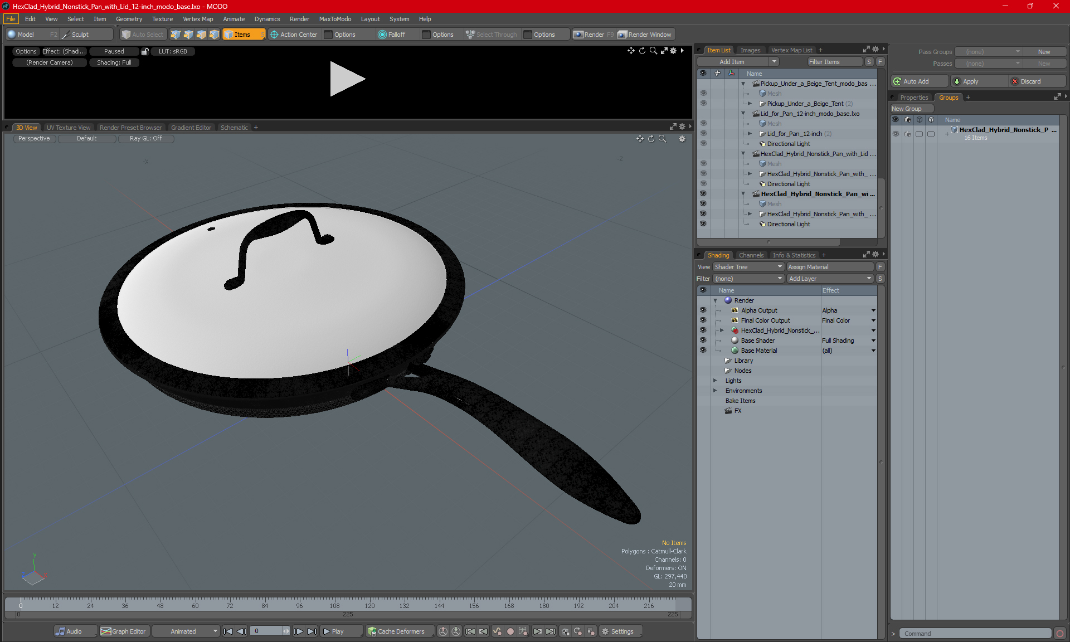Image resolution: width=1070 pixels, height=642 pixels.
Task: Click the Assign Material button
Action: coord(829,267)
